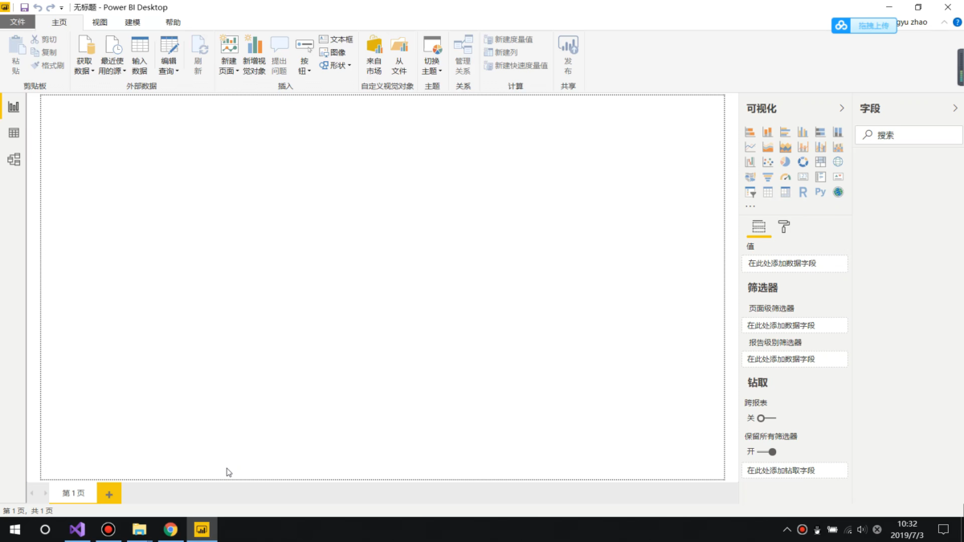The height and width of the screenshot is (542, 964).
Task: Select the card visual
Action: [803, 177]
